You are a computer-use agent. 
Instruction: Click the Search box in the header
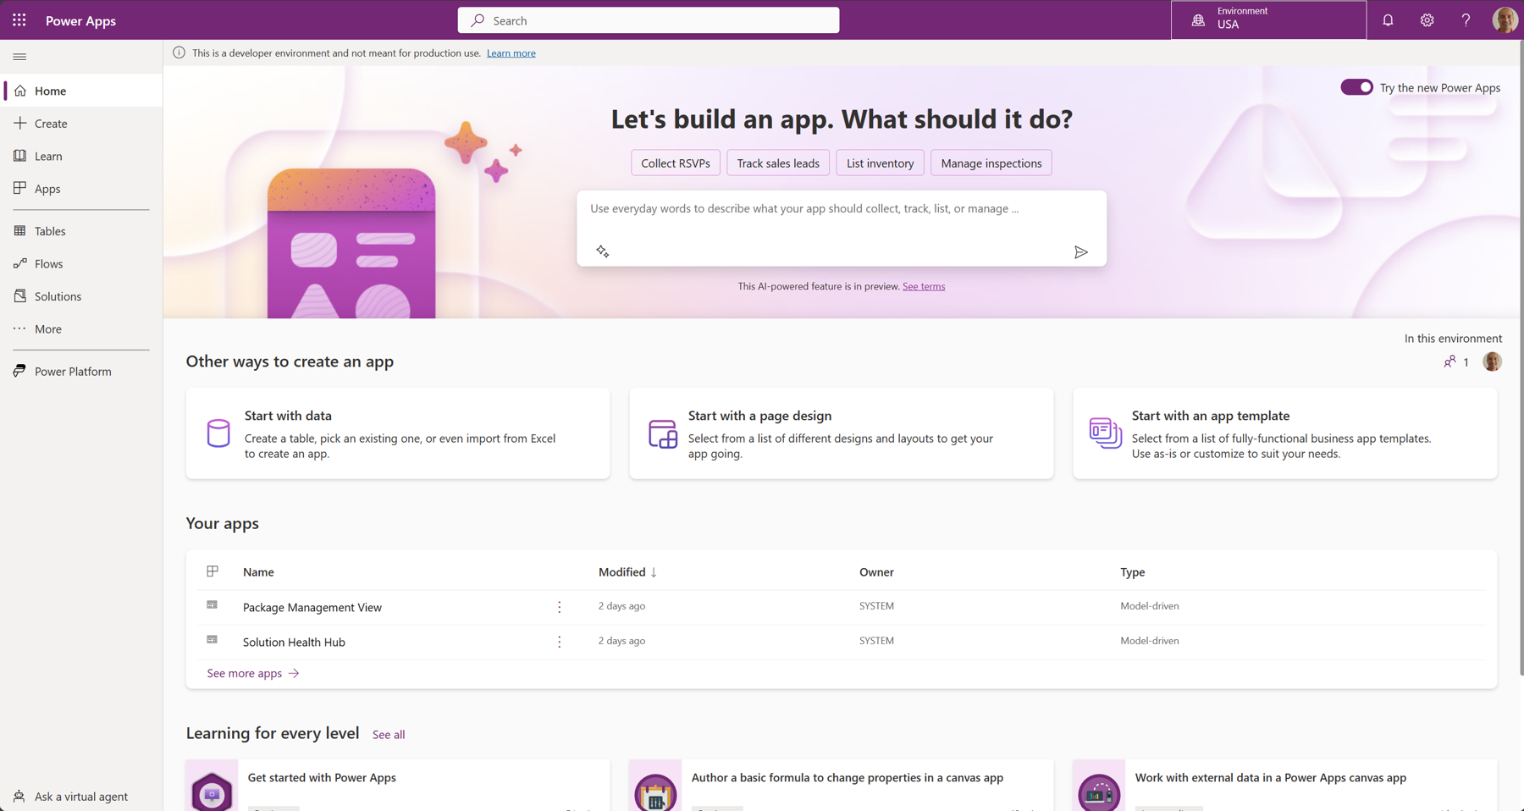click(x=649, y=20)
